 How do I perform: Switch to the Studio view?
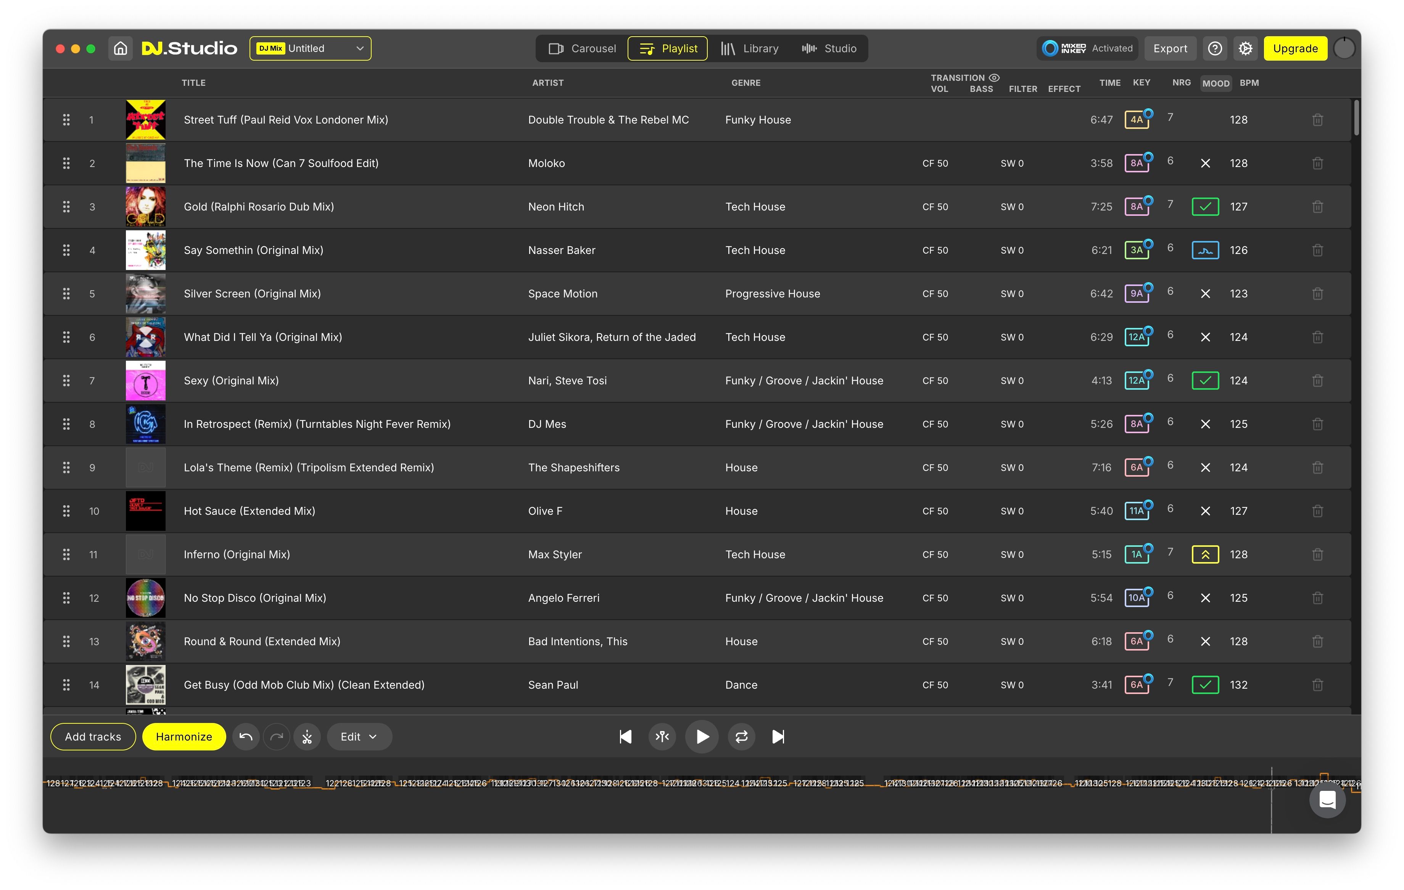click(x=829, y=48)
